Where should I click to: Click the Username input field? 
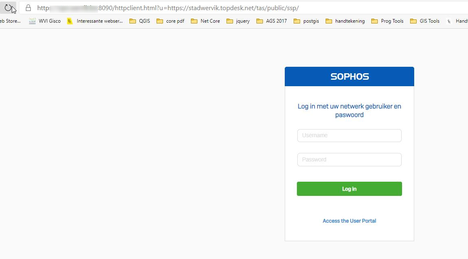[x=349, y=135]
